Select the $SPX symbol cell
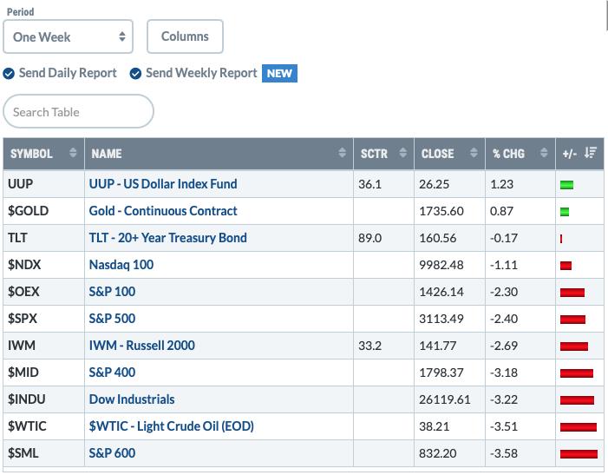The width and height of the screenshot is (608, 475). pos(44,319)
